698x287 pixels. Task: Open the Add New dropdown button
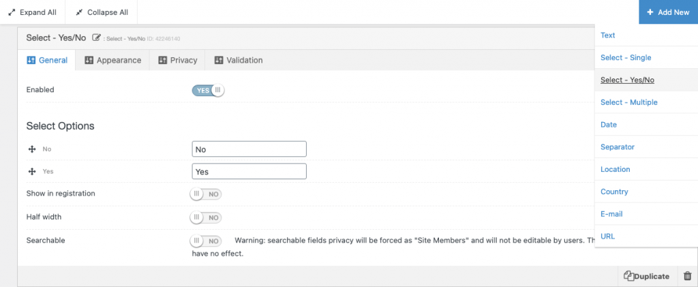coord(668,12)
